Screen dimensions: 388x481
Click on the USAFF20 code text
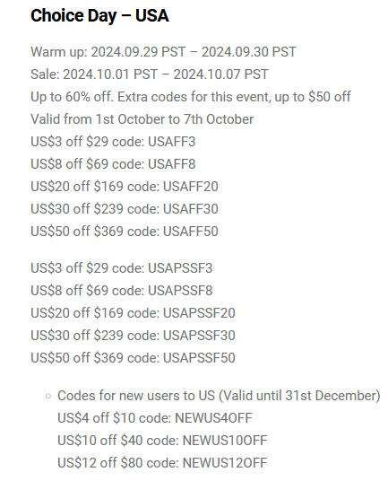pyautogui.click(x=191, y=187)
